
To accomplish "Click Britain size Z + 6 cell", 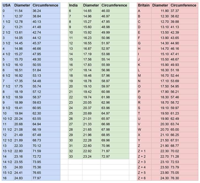I will 144,178.
